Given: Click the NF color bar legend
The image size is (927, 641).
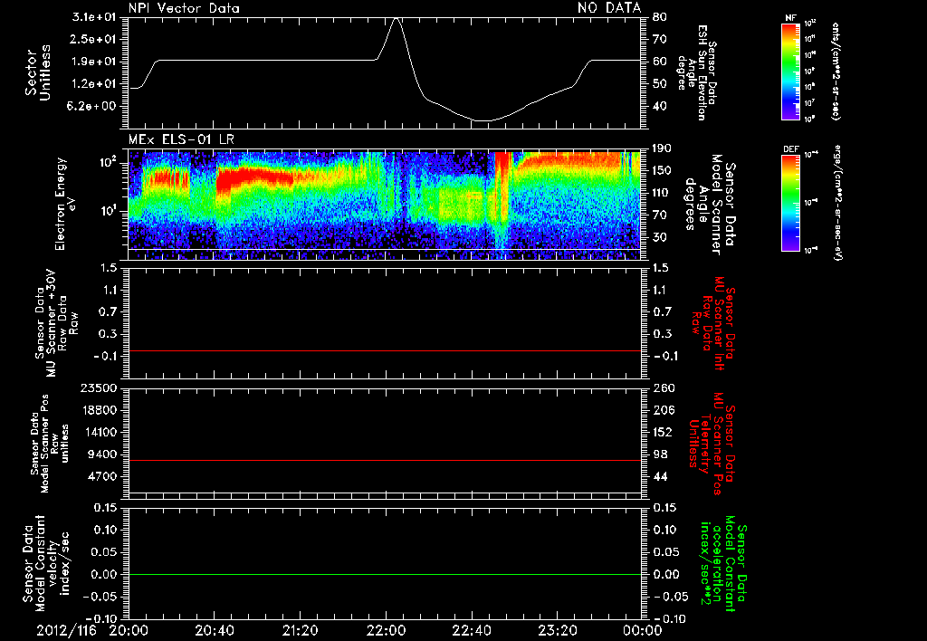Looking at the screenshot, I should point(790,71).
